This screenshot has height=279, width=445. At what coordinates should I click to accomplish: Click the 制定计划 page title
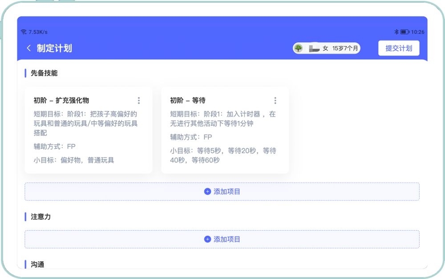(54, 48)
